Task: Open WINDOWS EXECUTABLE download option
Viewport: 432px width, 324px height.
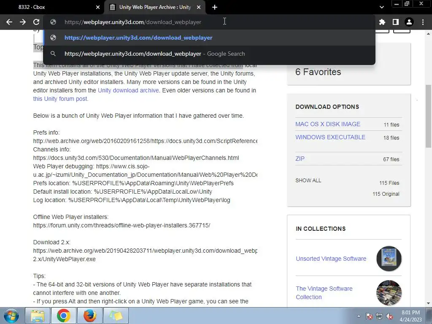Action: [x=330, y=137]
